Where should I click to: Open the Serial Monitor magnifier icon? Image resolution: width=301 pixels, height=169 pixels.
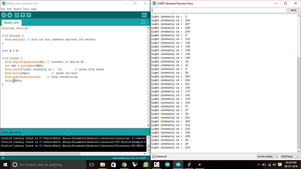coord(144,15)
